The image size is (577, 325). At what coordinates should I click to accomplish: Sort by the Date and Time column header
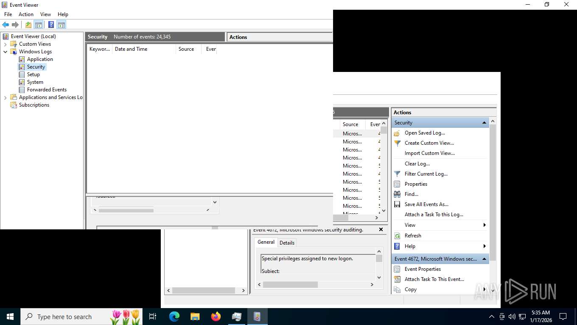pyautogui.click(x=144, y=49)
